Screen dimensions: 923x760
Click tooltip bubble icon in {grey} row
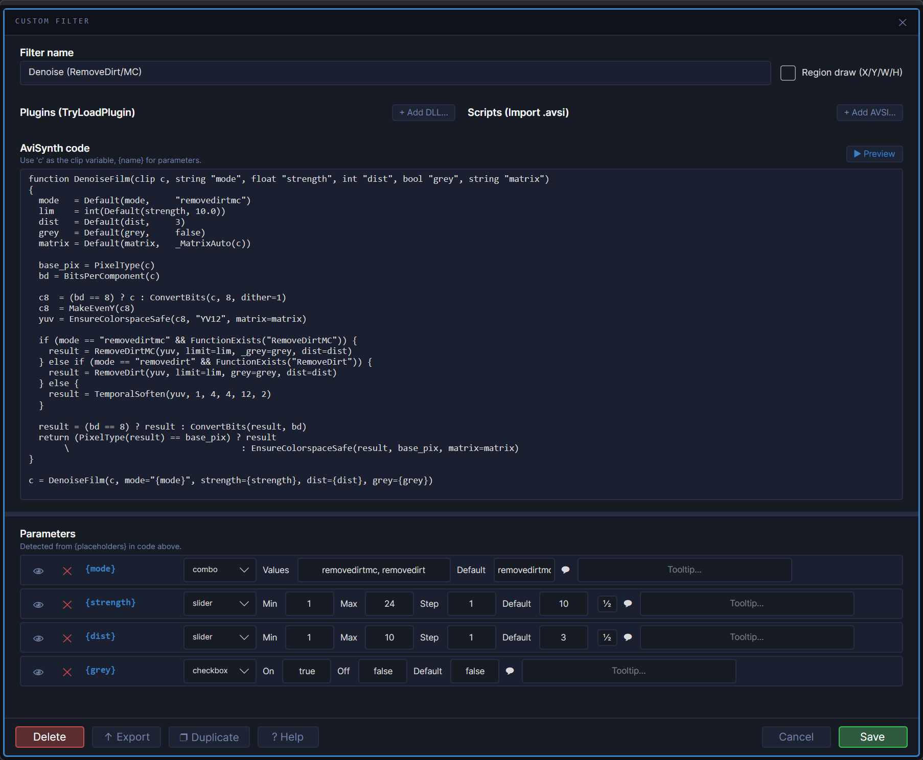[x=510, y=671]
